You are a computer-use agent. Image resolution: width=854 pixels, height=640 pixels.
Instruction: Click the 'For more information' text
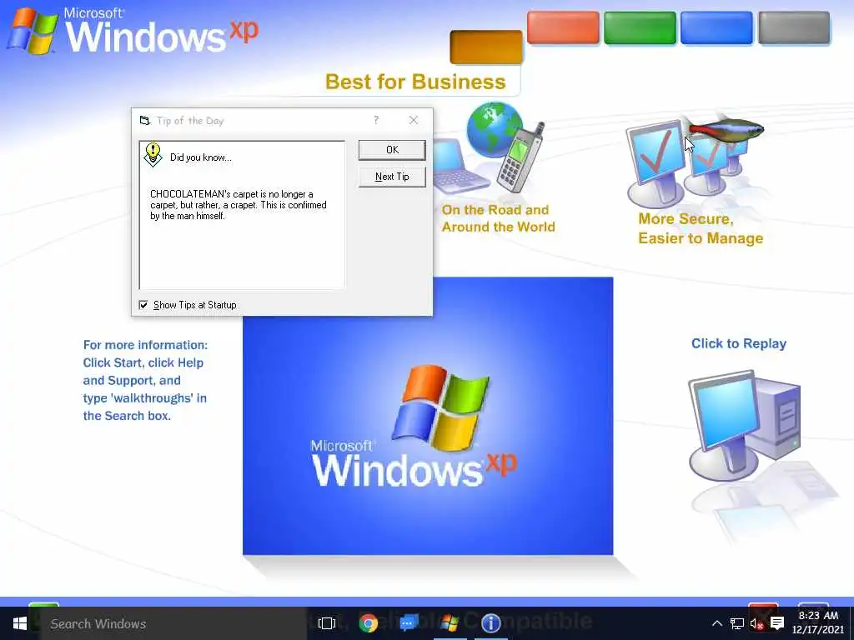click(145, 380)
